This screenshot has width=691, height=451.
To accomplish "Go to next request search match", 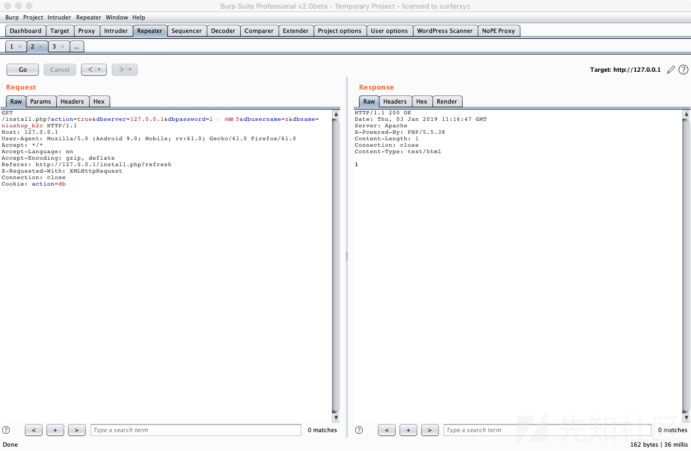I will pos(77,430).
